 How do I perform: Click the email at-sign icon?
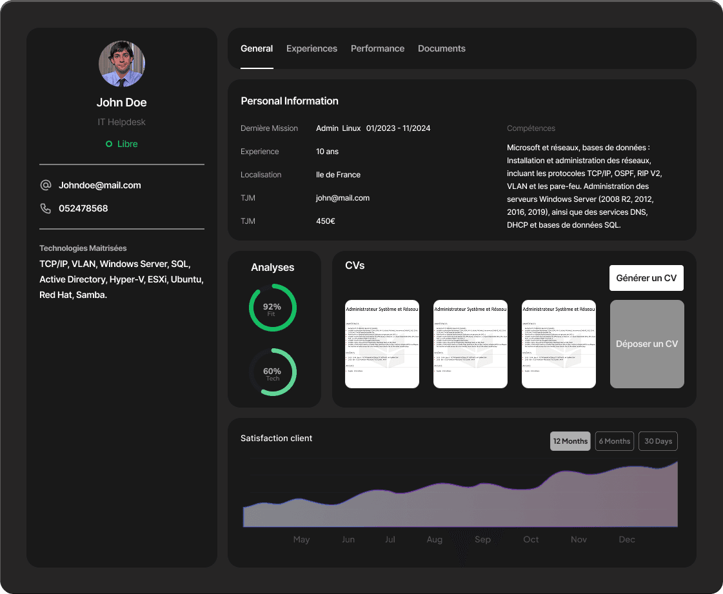pyautogui.click(x=46, y=185)
